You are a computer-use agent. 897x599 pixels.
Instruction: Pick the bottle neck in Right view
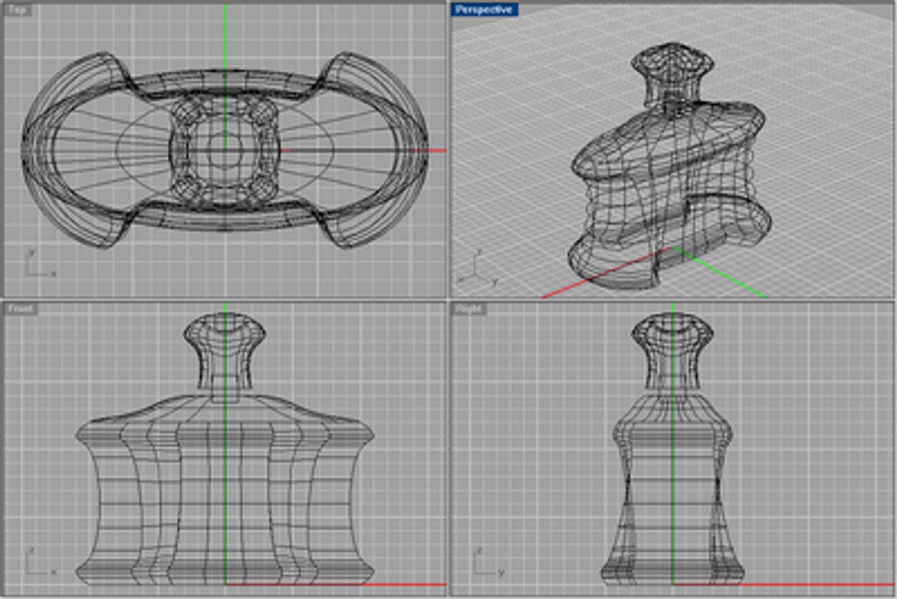tap(672, 369)
